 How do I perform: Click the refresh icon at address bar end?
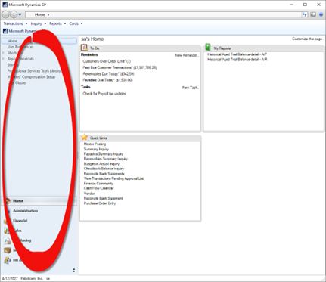[x=305, y=14]
